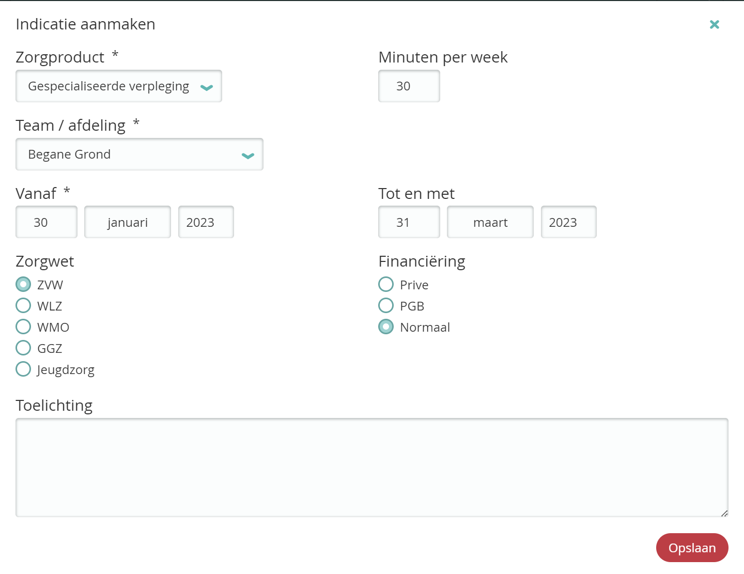This screenshot has height=574, width=744.
Task: Click the Tot en met year field
Action: pos(568,222)
